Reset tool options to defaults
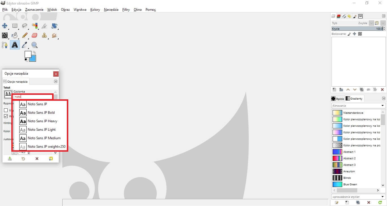This screenshot has height=206, width=387. pos(51,159)
